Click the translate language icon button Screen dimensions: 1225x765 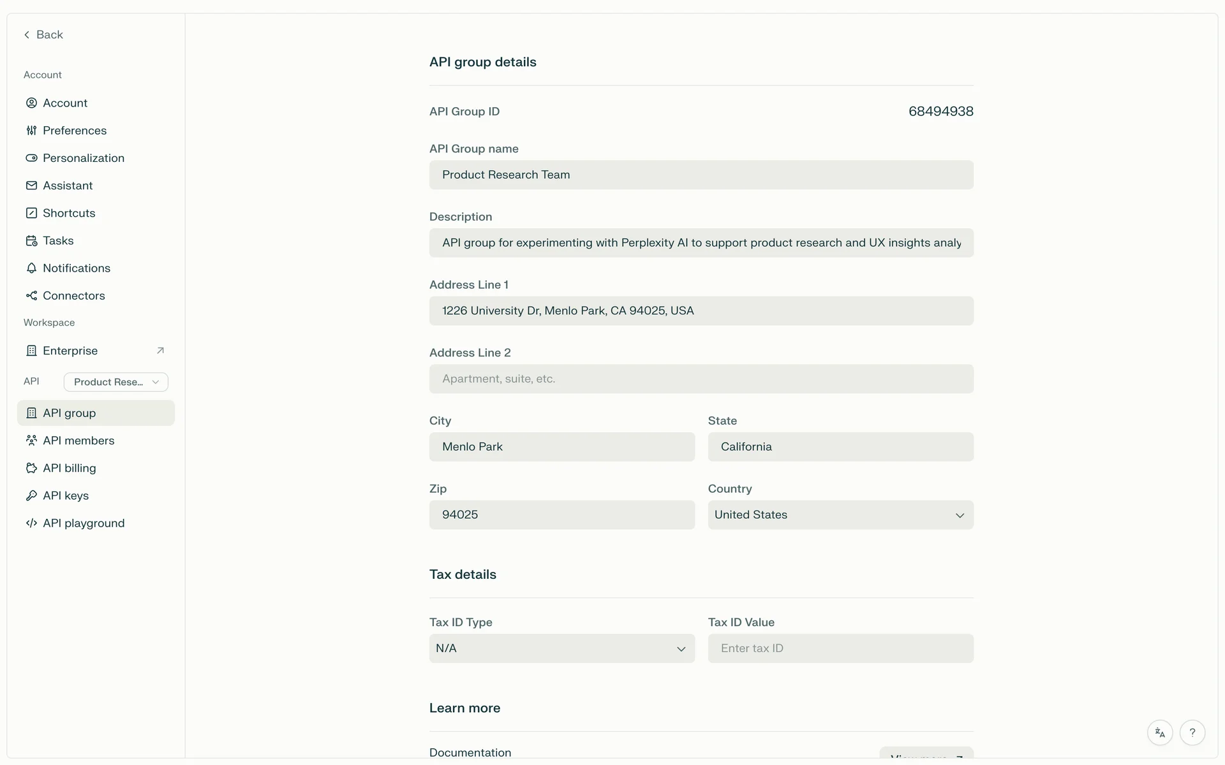1160,732
